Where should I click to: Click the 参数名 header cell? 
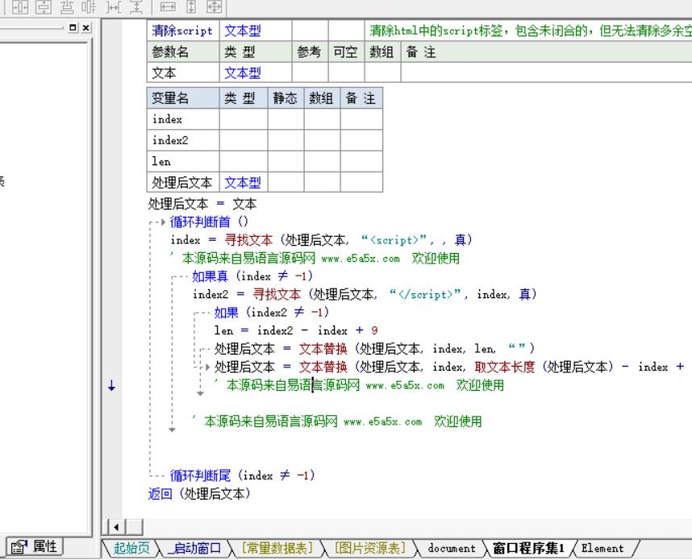183,52
